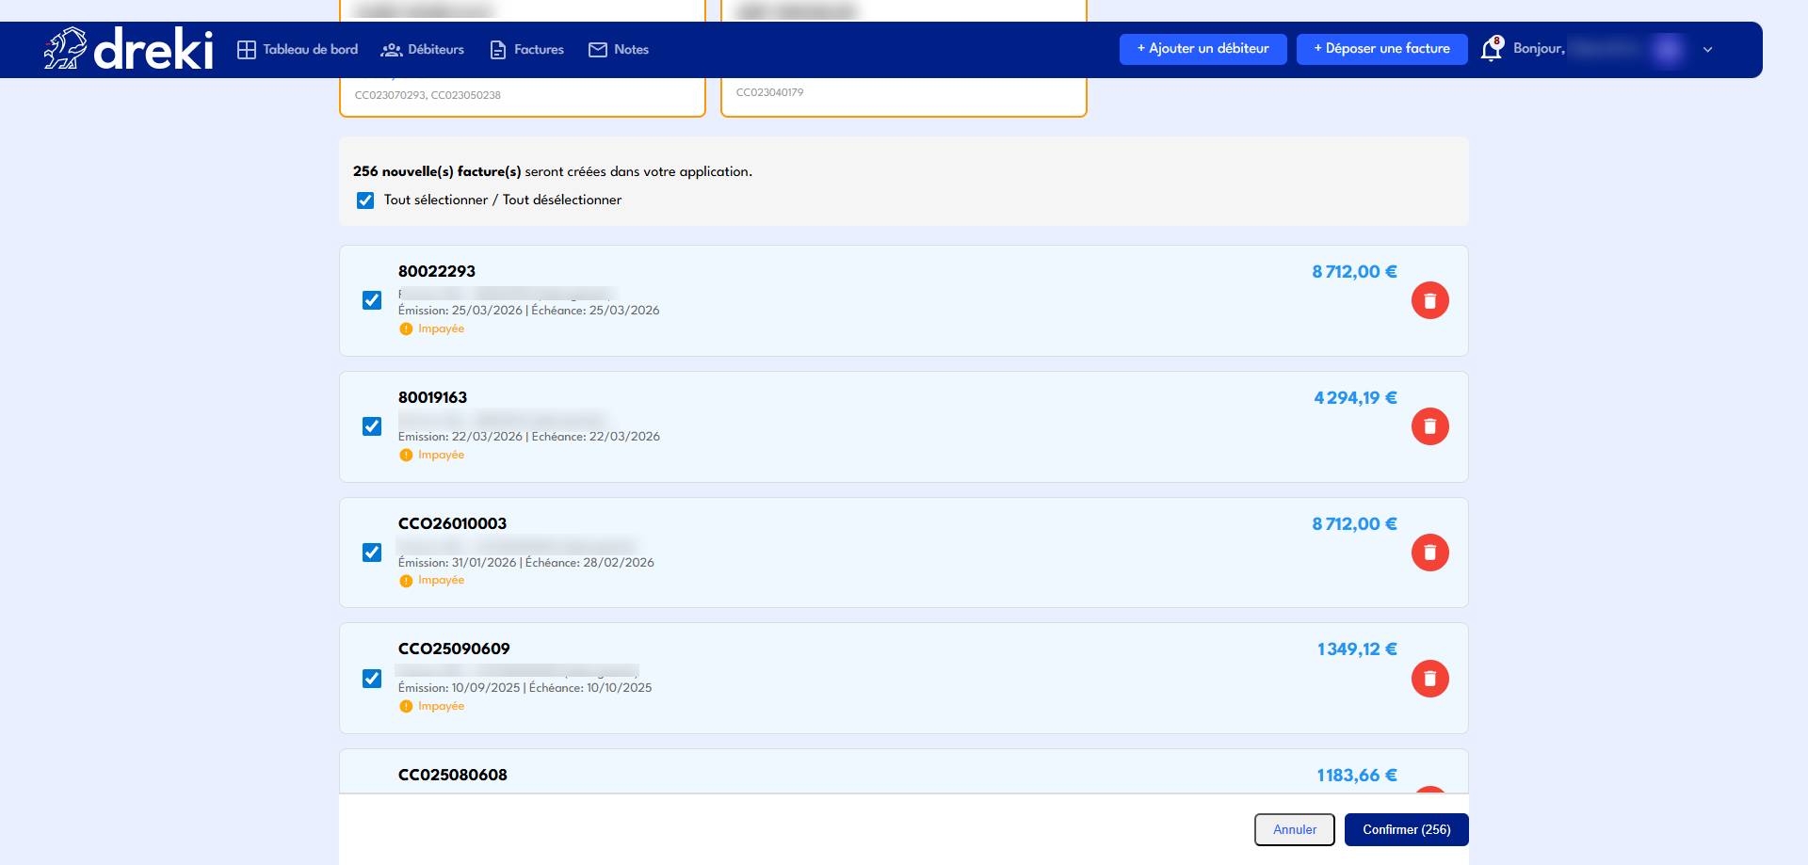The width and height of the screenshot is (1808, 865).
Task: Click the Dreki lion logo
Action: coord(65,49)
